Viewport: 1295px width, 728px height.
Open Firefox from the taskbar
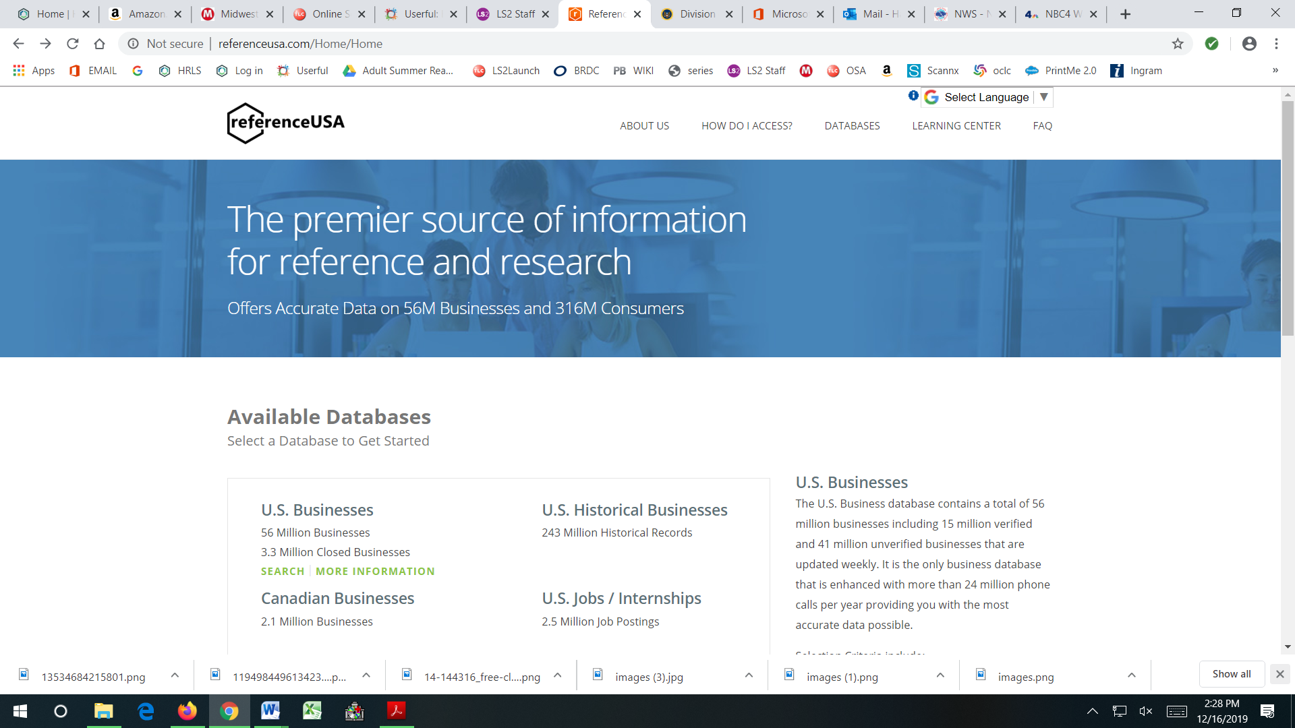point(187,711)
